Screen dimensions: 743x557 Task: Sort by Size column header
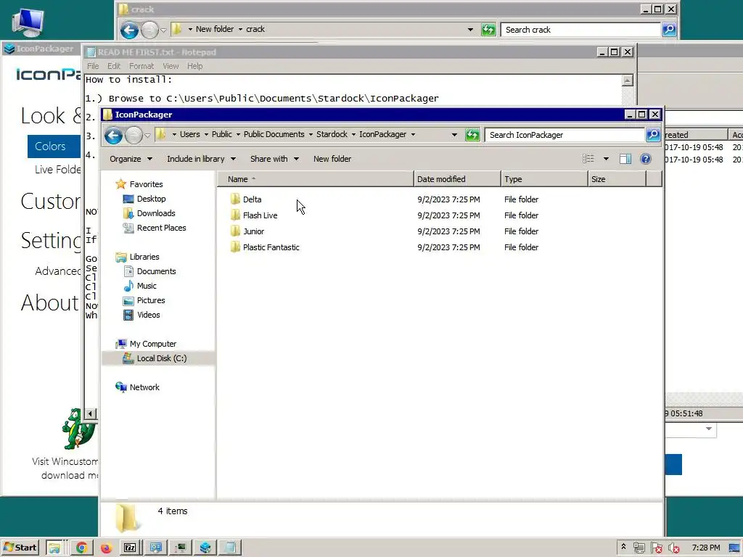617,179
